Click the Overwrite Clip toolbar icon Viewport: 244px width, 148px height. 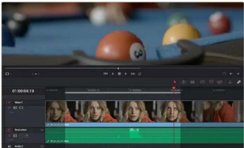tap(211, 82)
